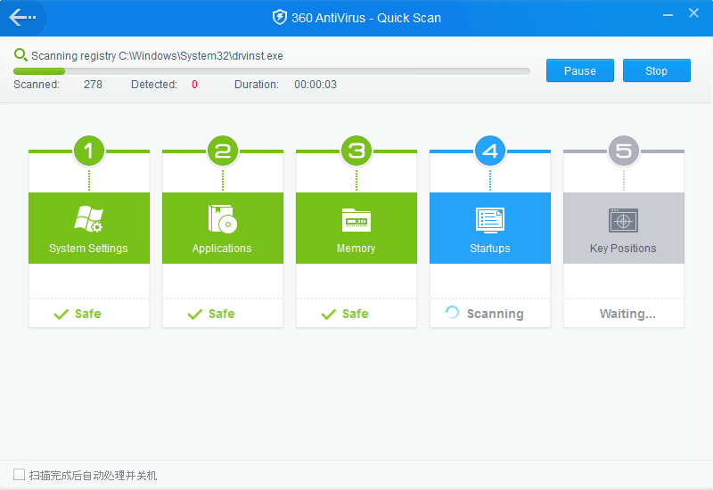Click the 360 AntiVirus - Quick Scan title
This screenshot has width=713, height=490.
pos(366,18)
